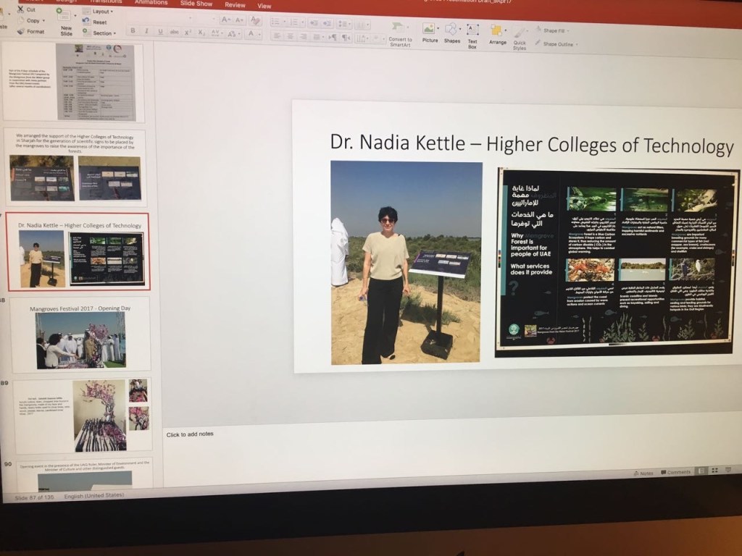
Task: Open the Shapes gallery
Action: [451, 30]
